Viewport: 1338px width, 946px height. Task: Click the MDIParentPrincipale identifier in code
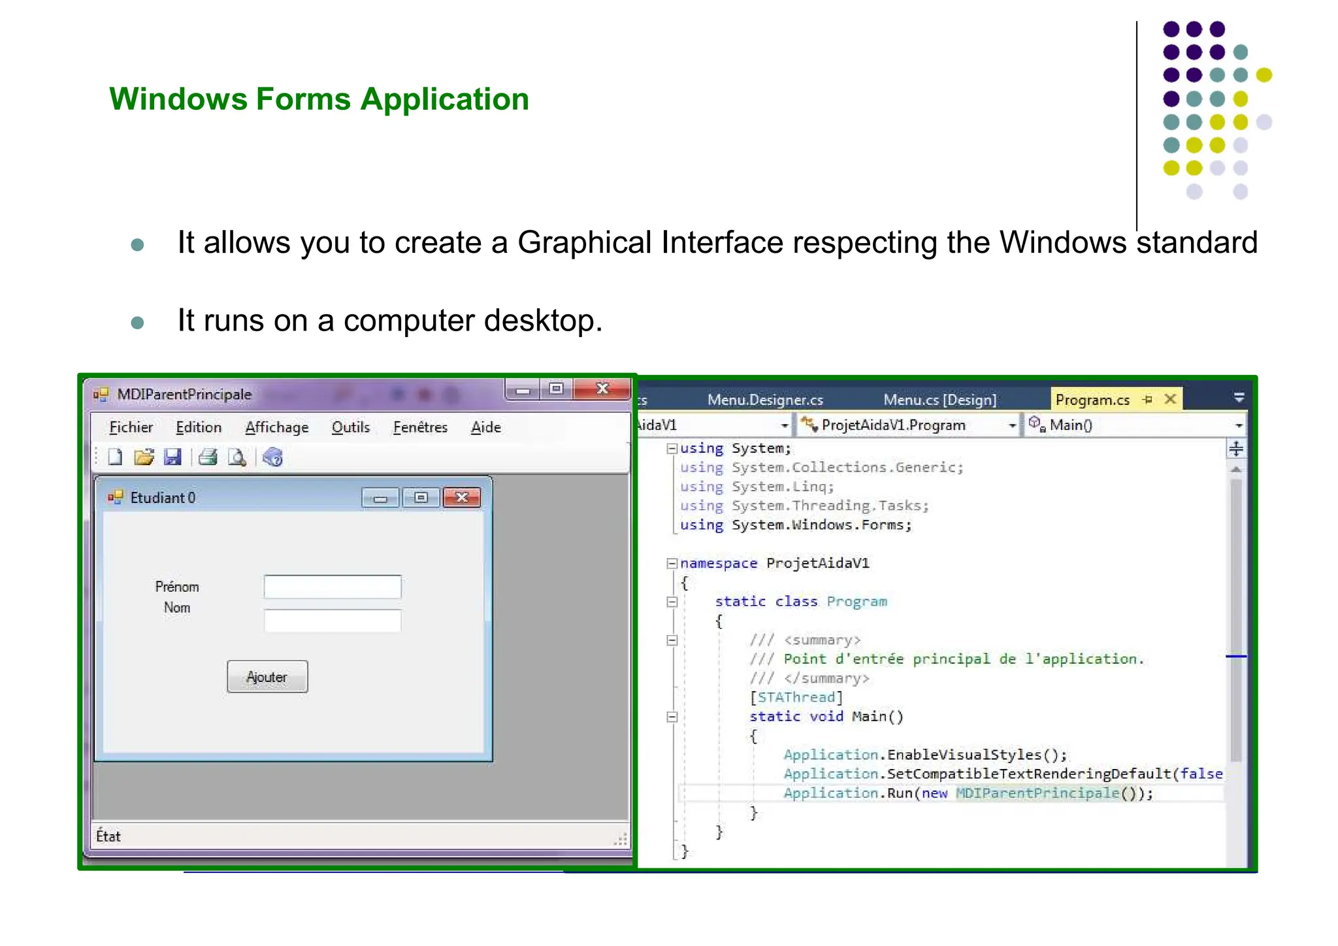coord(1037,793)
